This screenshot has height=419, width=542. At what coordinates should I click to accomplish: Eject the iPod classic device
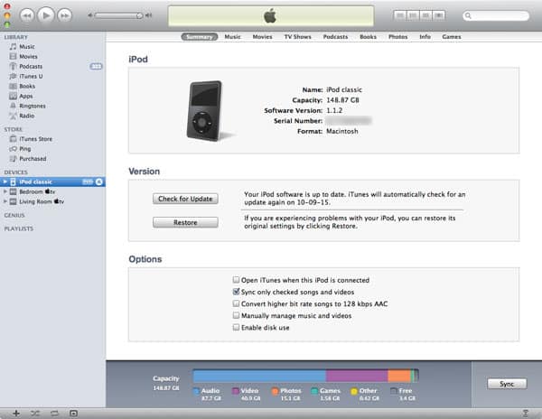(x=99, y=182)
